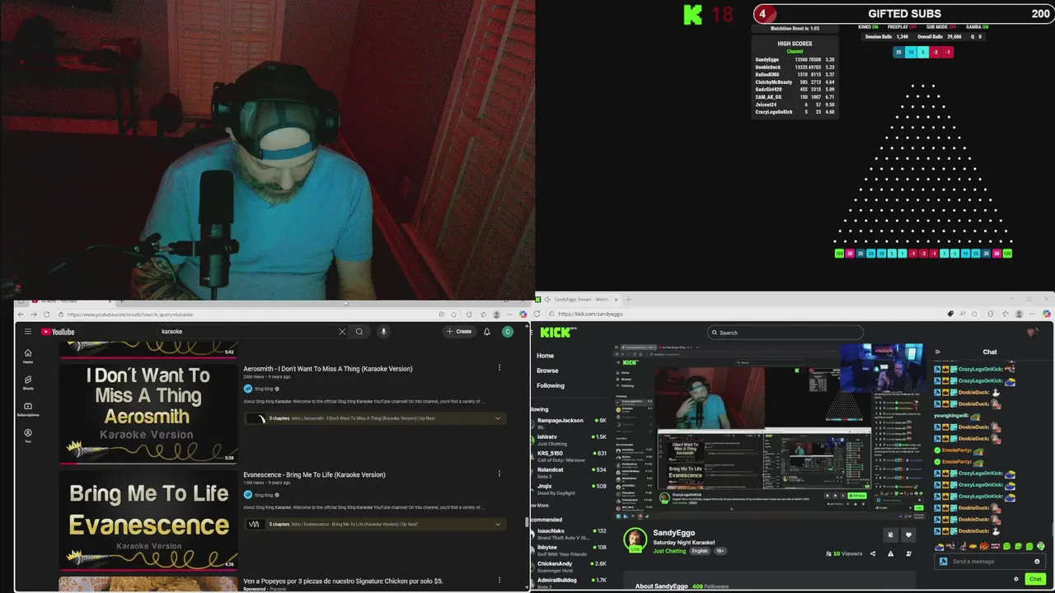Open ishiratv channel in Kick sidebar
This screenshot has width=1055, height=593.
point(571,440)
